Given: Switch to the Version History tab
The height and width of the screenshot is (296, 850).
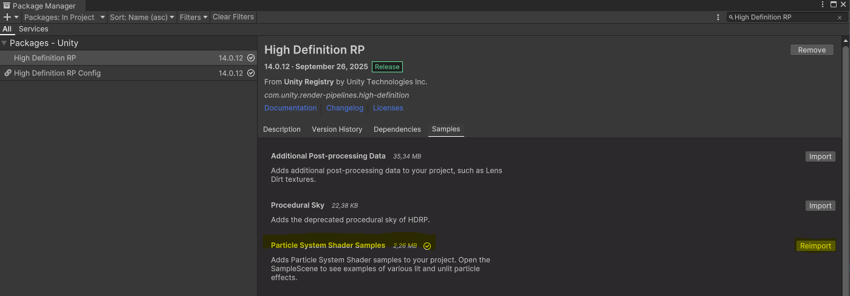Looking at the screenshot, I should pos(337,129).
